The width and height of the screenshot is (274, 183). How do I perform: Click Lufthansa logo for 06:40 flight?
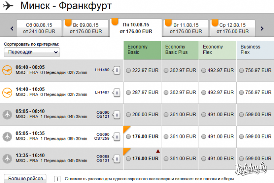click(x=8, y=70)
